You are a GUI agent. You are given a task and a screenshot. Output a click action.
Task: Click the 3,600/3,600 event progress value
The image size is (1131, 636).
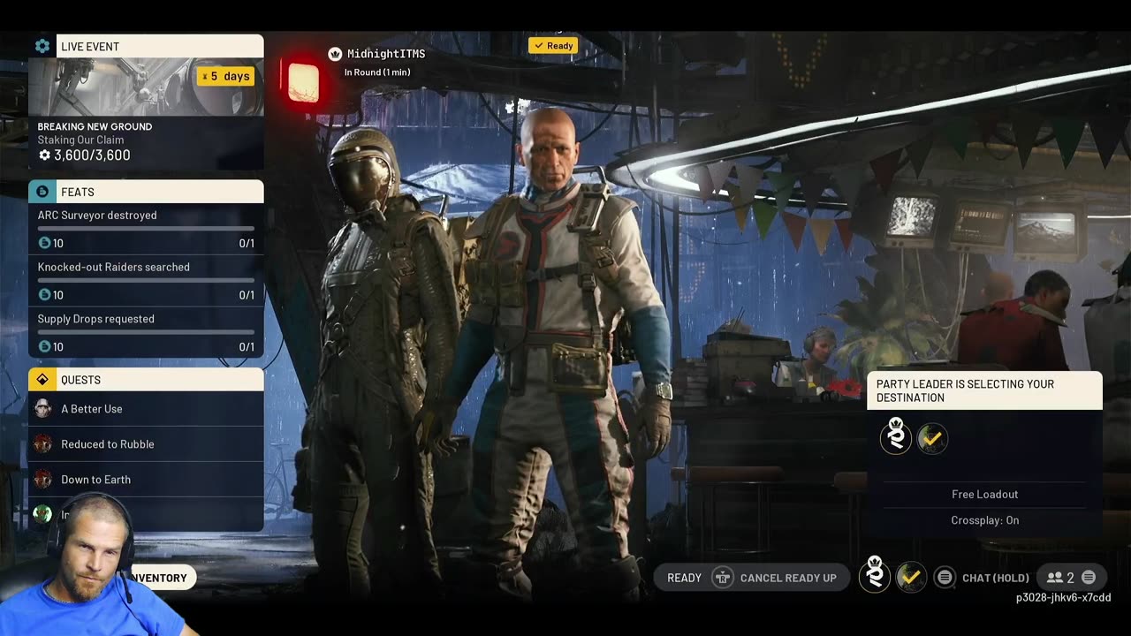(85, 155)
